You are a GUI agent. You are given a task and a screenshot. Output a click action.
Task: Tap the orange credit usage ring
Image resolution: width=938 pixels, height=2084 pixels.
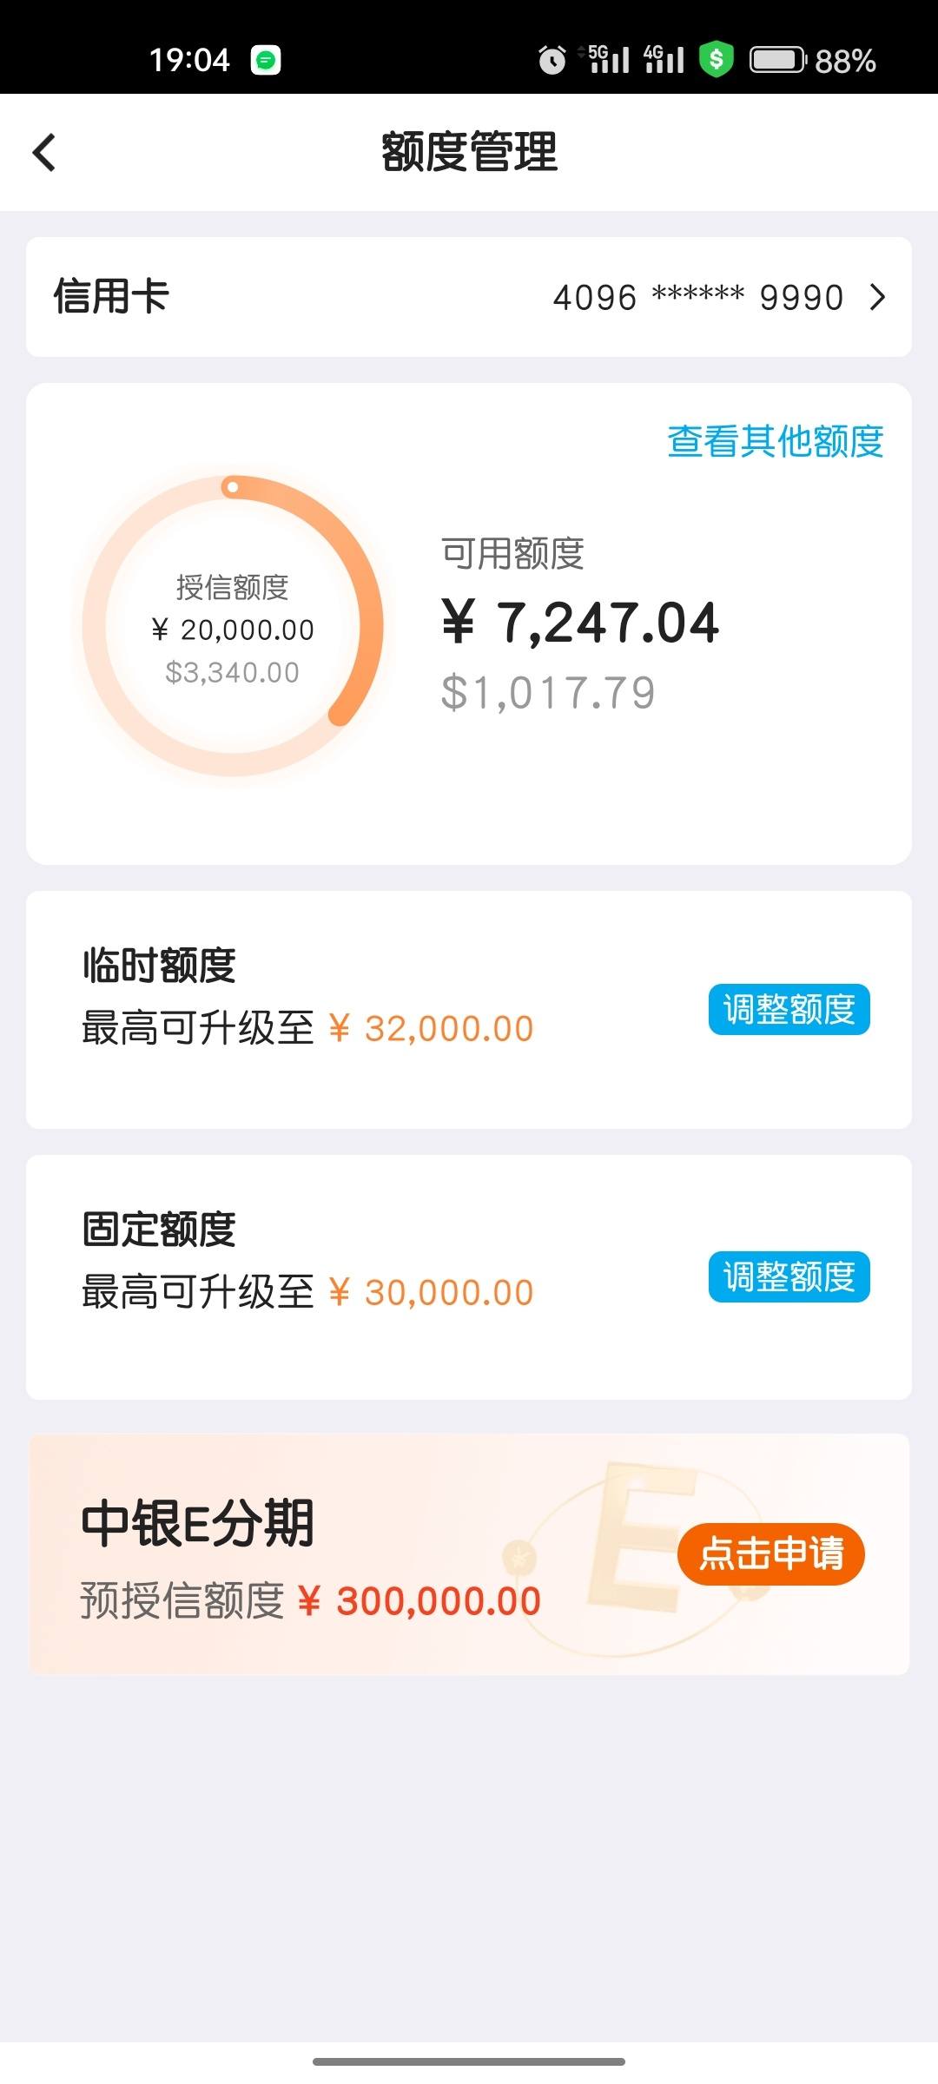233,625
